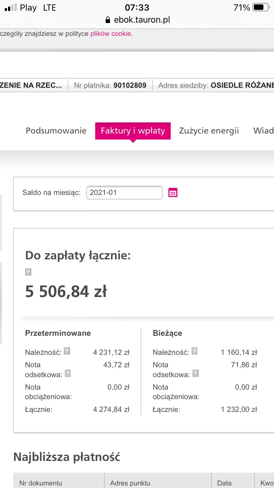Open the partially visible Wiad tab
The width and height of the screenshot is (274, 488).
(263, 131)
